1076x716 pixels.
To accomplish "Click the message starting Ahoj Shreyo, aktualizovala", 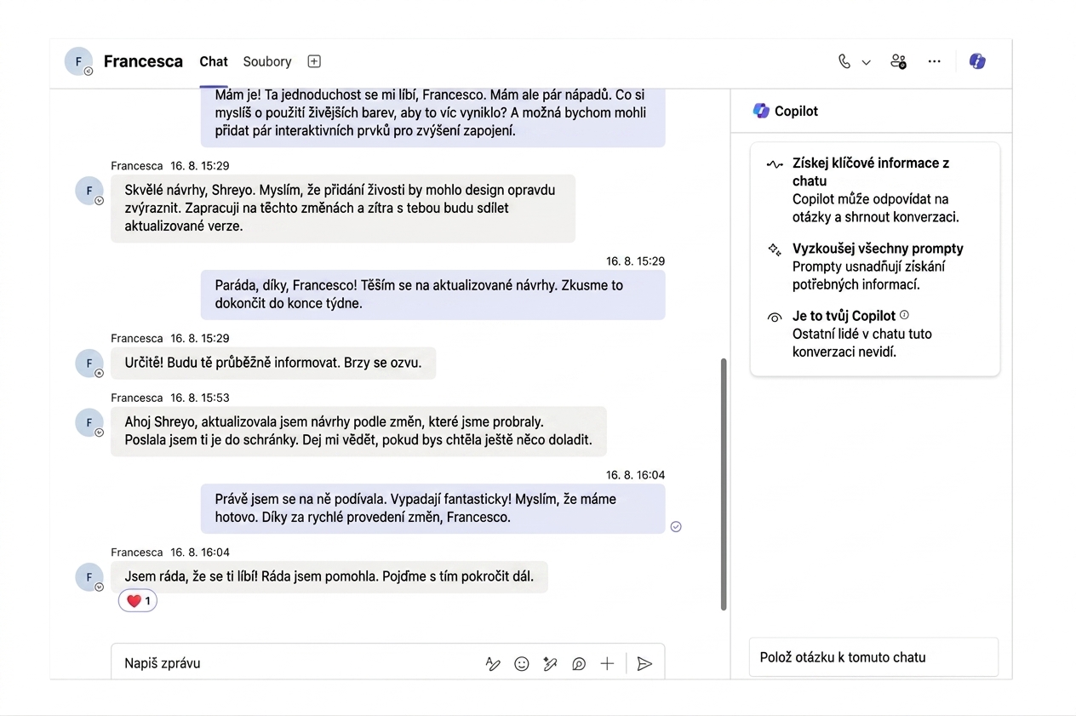I will pyautogui.click(x=358, y=431).
